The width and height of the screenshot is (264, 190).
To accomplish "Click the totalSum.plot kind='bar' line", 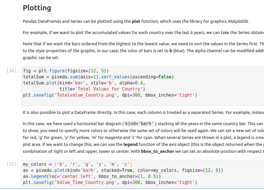I will point(84,83).
